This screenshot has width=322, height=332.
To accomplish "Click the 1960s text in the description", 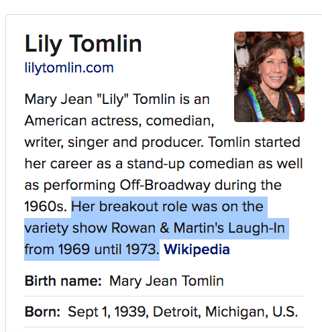I will point(46,207).
